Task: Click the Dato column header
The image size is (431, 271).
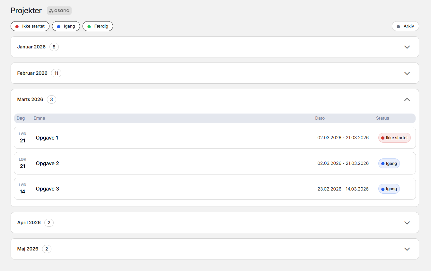Action: coord(320,118)
